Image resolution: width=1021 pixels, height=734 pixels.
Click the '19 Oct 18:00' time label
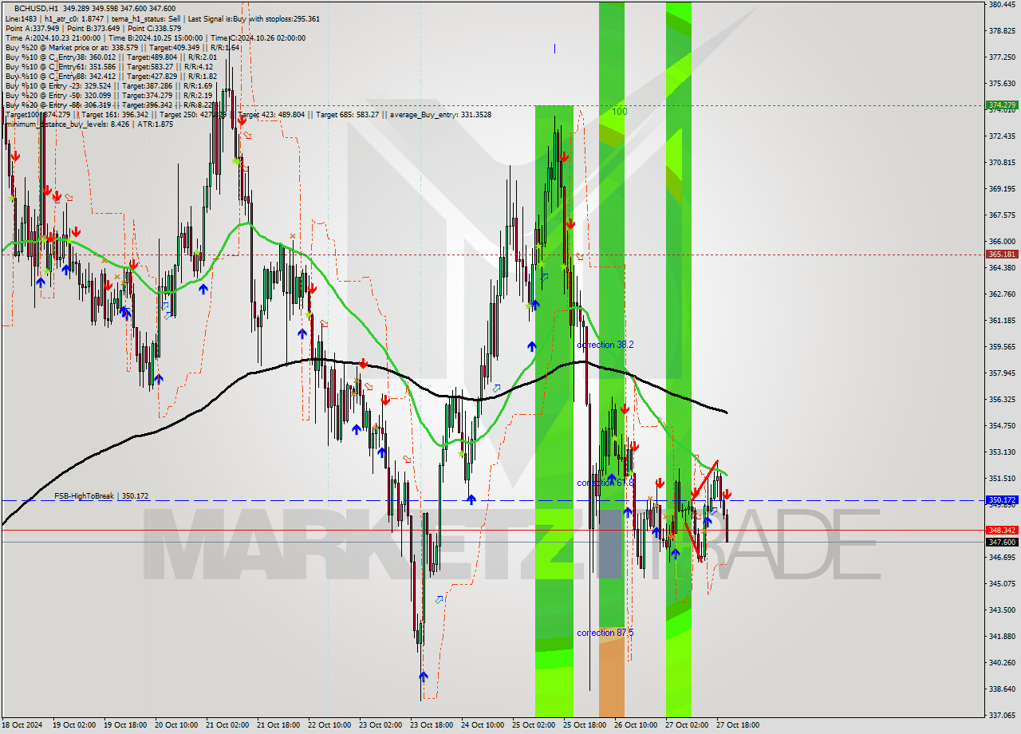(124, 725)
